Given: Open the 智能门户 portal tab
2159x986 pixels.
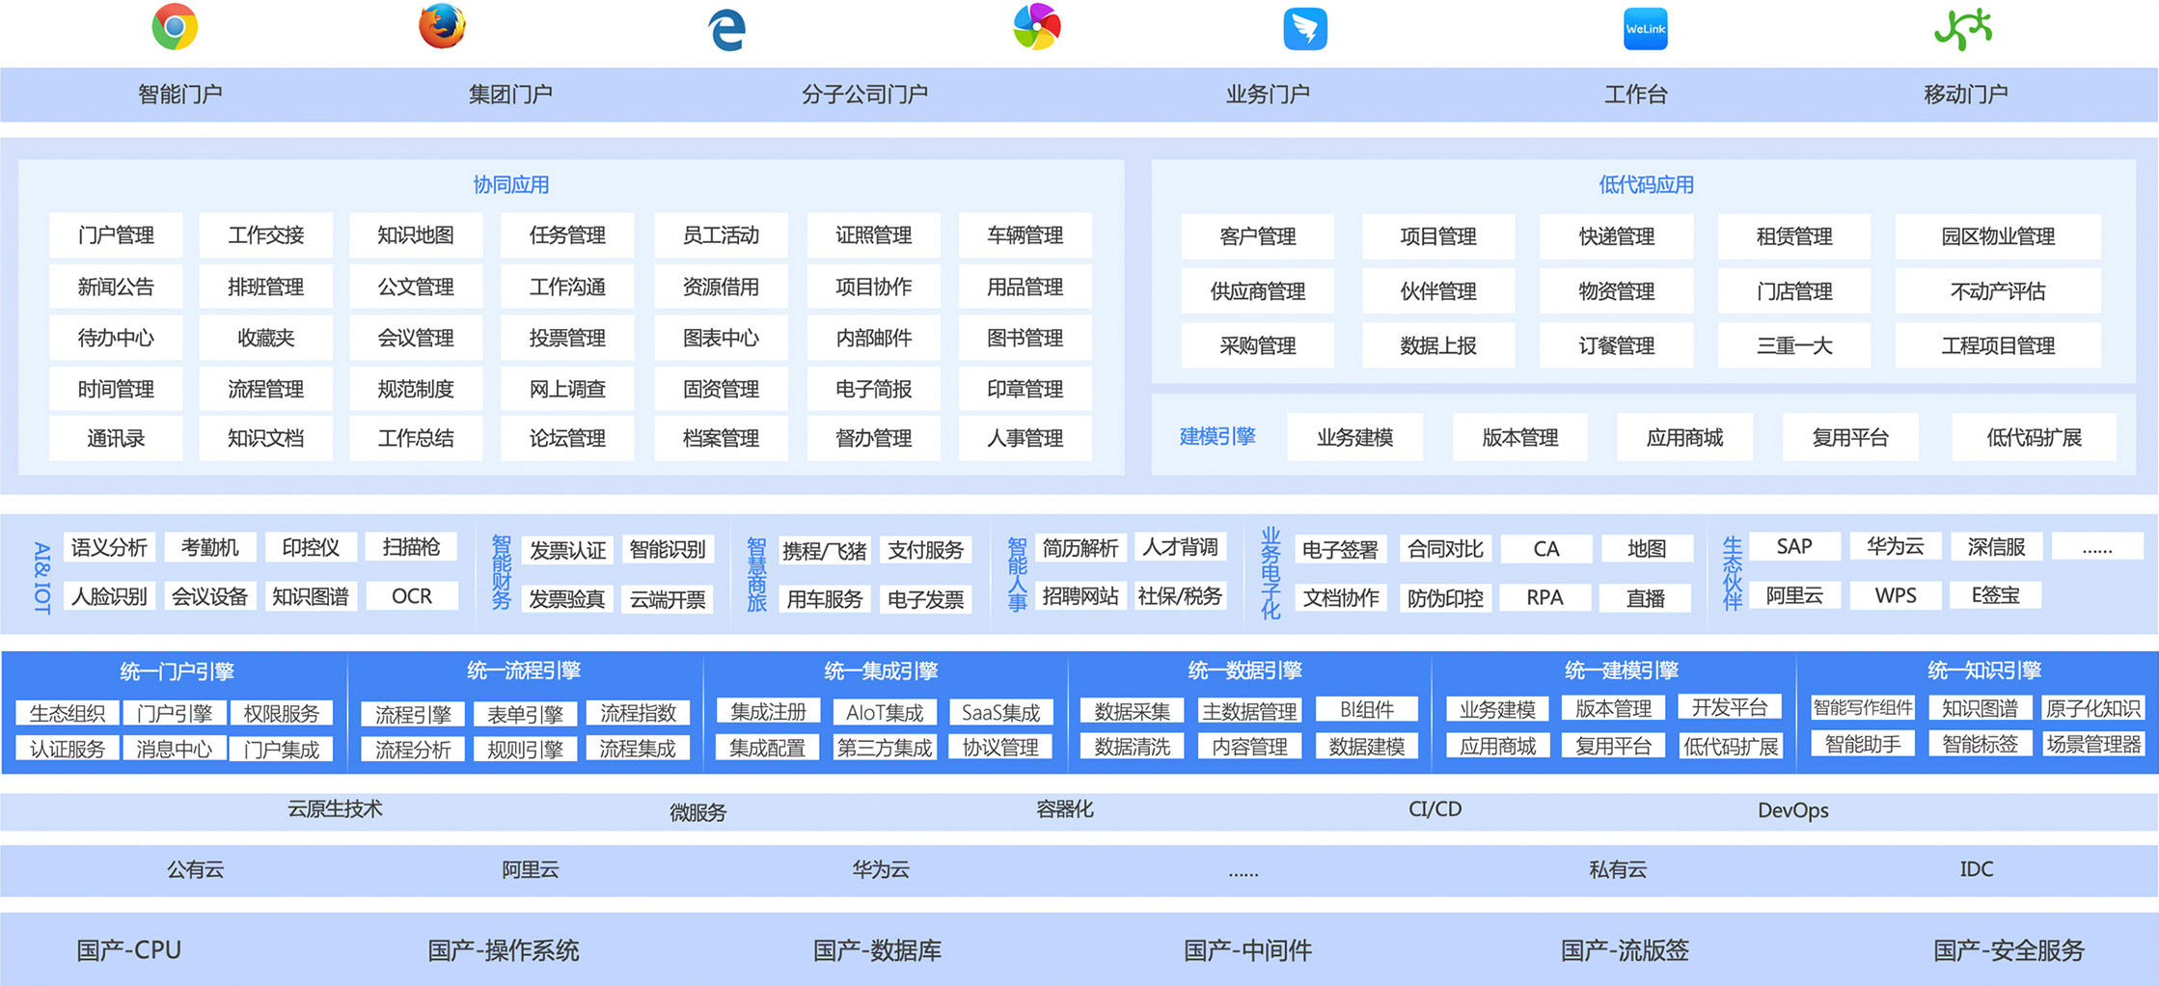Looking at the screenshot, I should pos(180,95).
